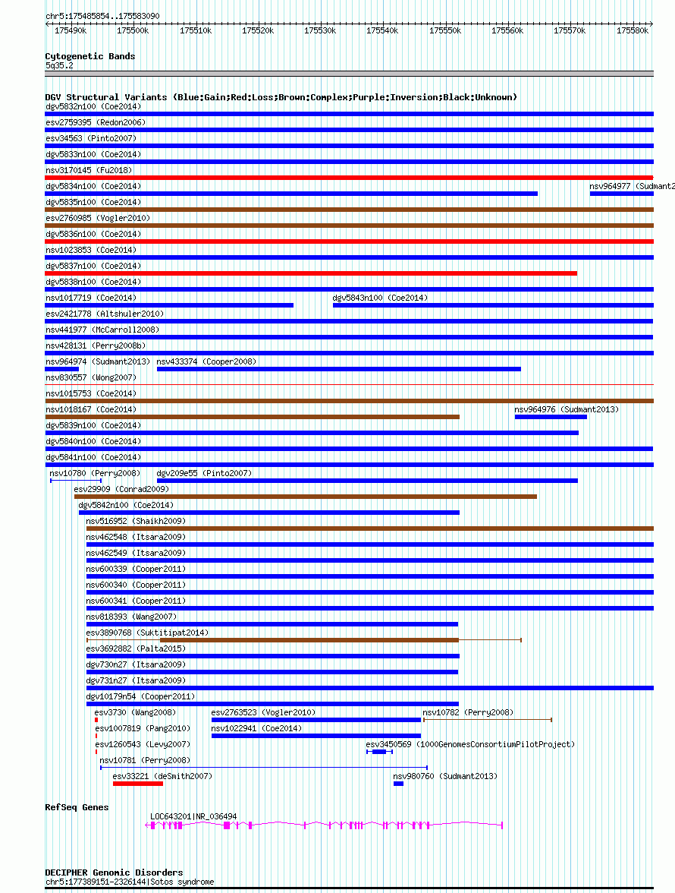Select esv29909 (Conrad2009) variant
Screen dimensions: 675x893
[306, 497]
